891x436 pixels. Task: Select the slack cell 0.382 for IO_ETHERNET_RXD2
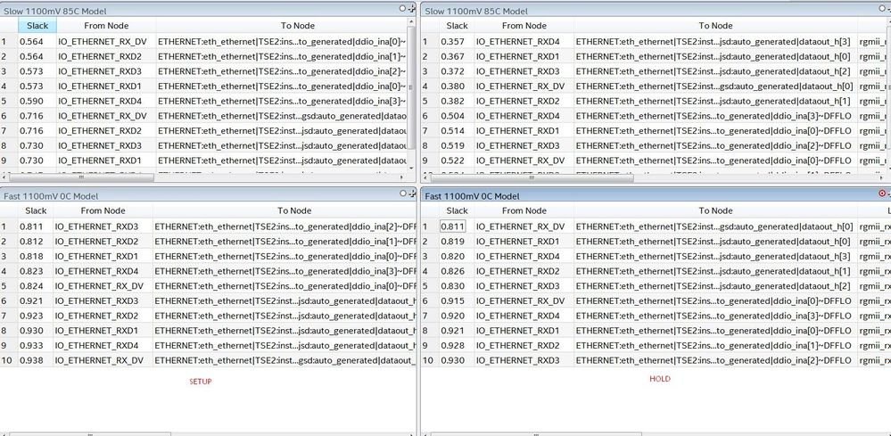[457, 101]
